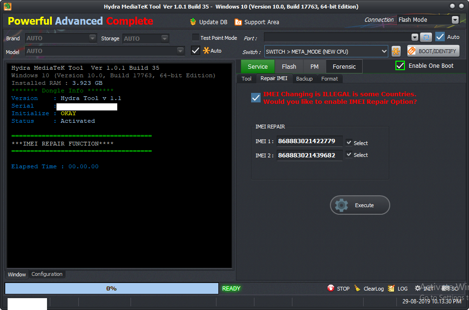The height and width of the screenshot is (310, 469).
Task: Refresh the port list icon
Action: point(426,37)
